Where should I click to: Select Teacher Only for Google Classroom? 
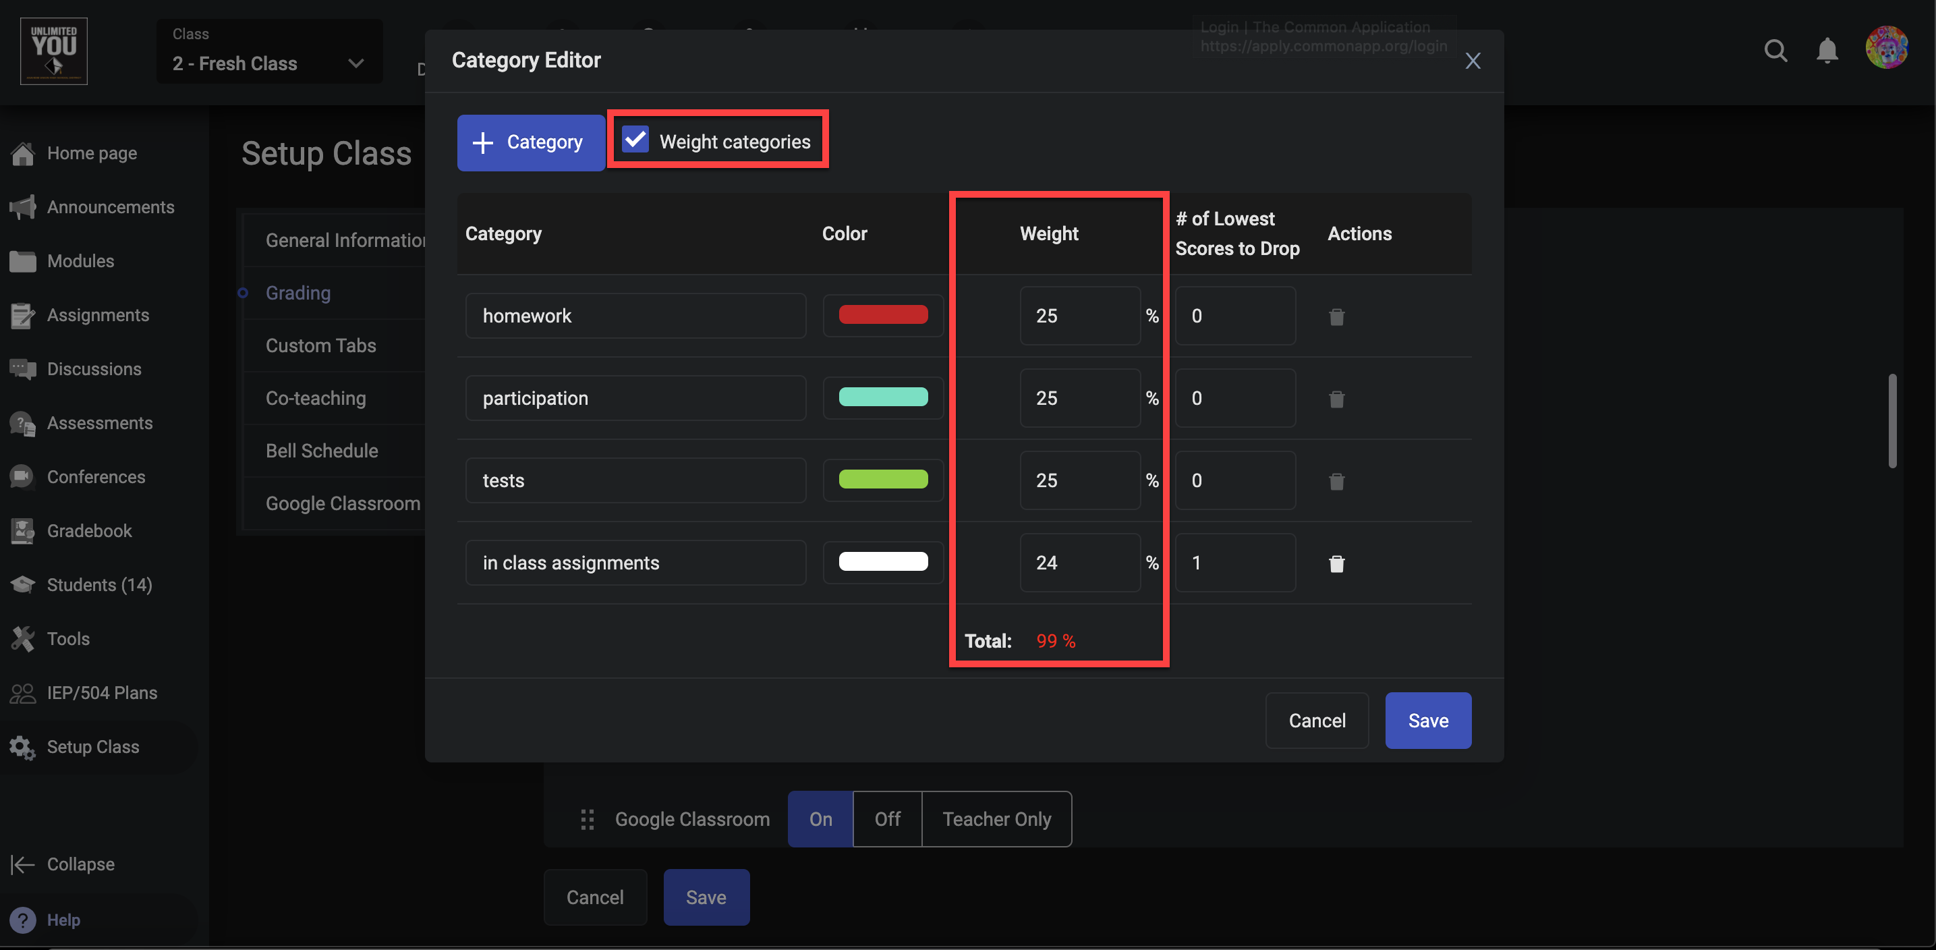996,819
